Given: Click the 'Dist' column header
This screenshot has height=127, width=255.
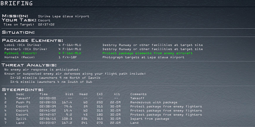Looking at the screenshot, I should [x=69, y=94].
